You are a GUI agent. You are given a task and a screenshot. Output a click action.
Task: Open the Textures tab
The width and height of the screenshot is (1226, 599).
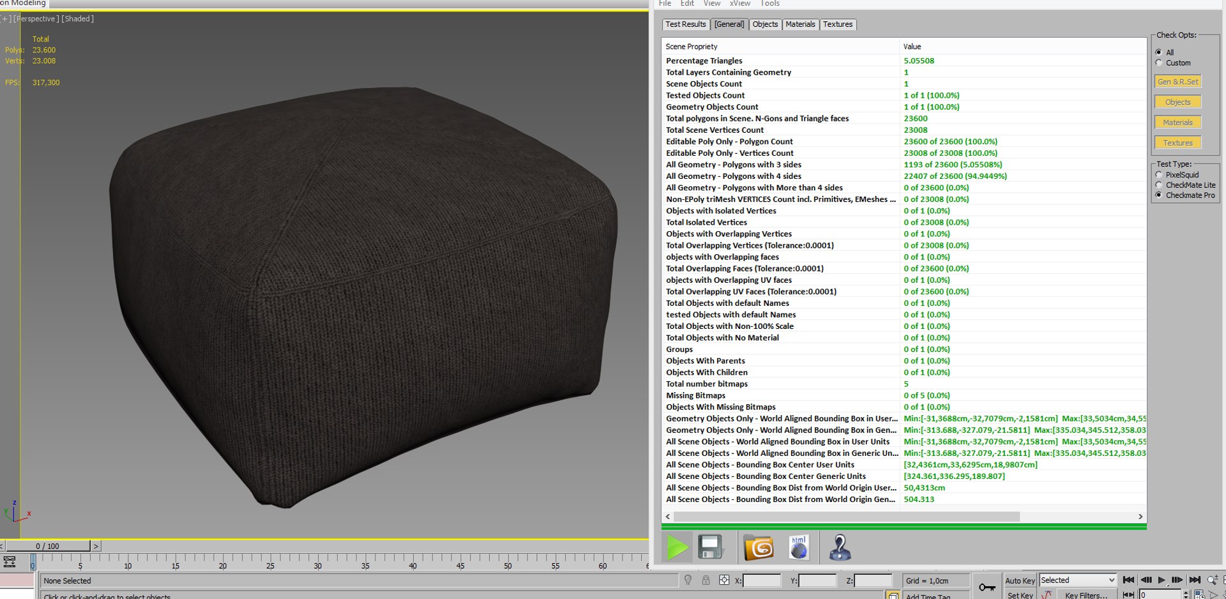coord(838,24)
